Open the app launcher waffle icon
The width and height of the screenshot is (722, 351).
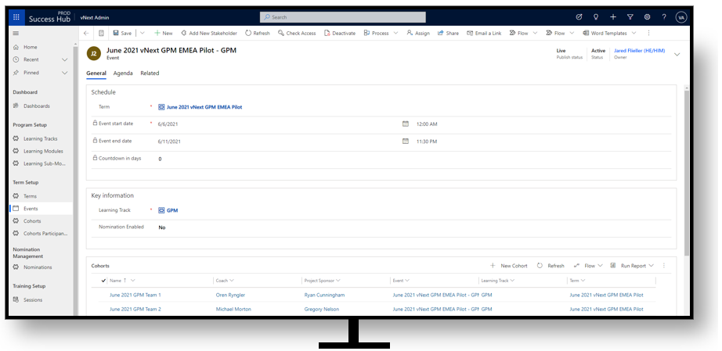tap(17, 16)
